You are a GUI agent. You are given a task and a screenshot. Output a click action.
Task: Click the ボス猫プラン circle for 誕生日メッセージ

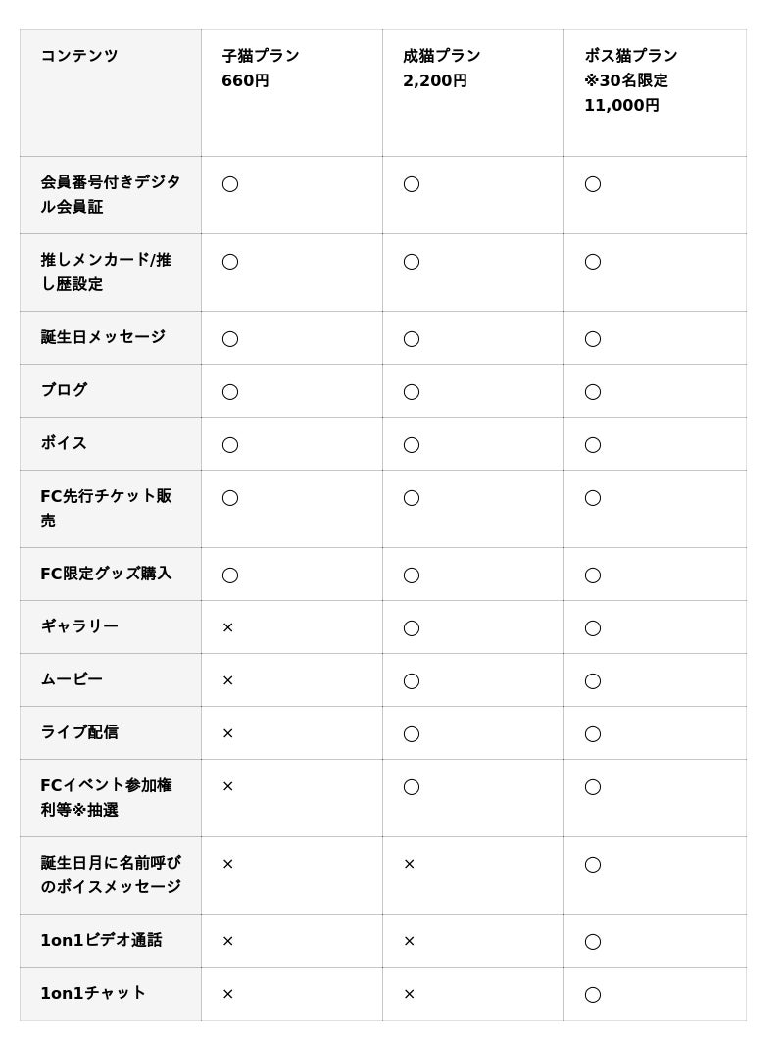point(593,339)
